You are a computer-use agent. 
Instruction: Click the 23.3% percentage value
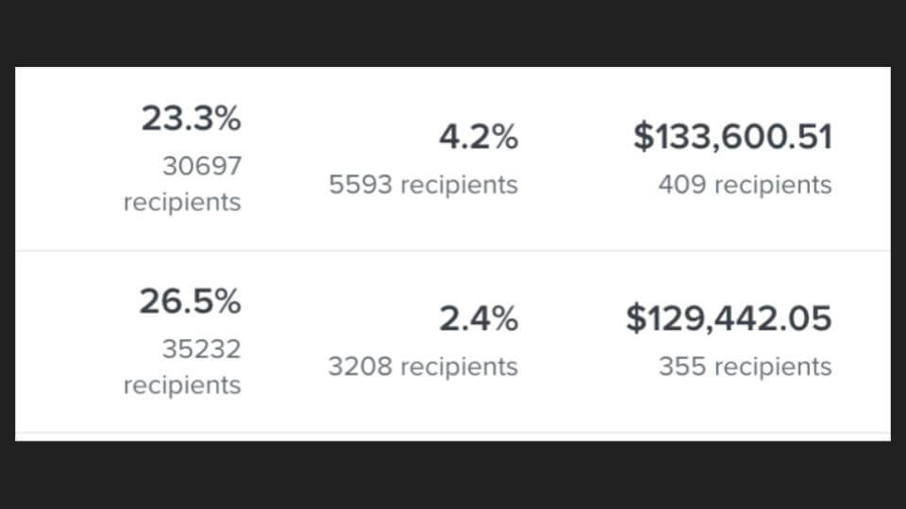(192, 119)
